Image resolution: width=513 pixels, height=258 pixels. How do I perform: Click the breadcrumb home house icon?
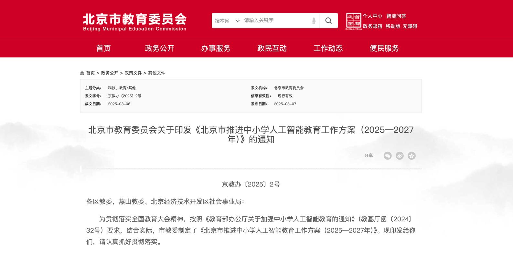coord(82,73)
